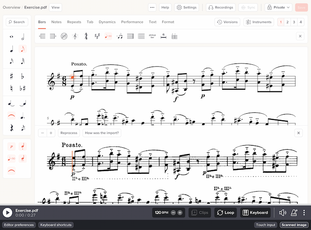Select voice 3
This screenshot has height=230, width=311.
pyautogui.click(x=294, y=22)
